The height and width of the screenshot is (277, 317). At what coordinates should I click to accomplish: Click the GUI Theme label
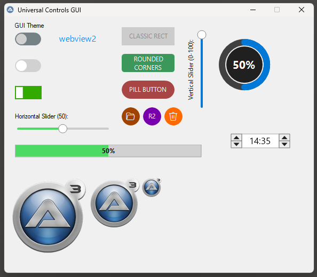[29, 26]
